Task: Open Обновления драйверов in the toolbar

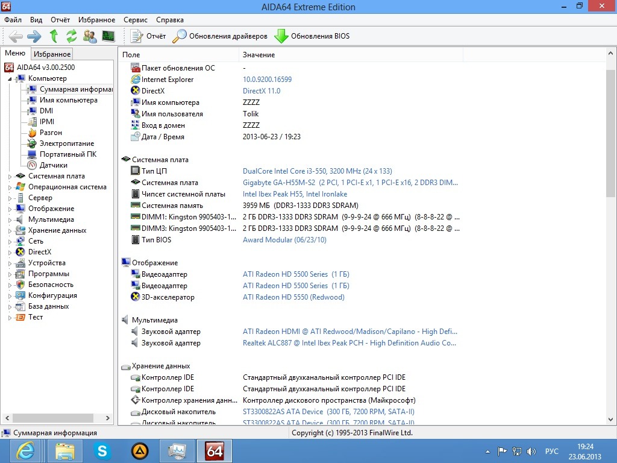Action: coord(220,36)
